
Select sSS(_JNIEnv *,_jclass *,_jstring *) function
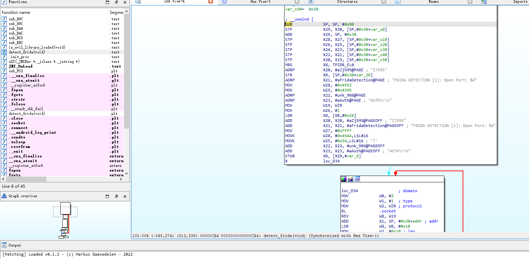[x=62, y=61]
